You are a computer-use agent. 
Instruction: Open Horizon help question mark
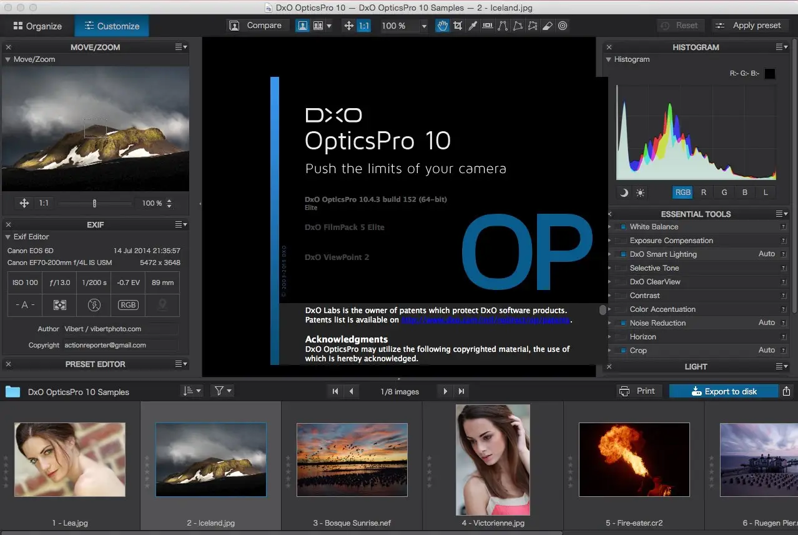pos(783,337)
